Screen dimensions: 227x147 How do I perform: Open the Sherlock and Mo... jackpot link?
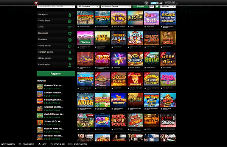click(54, 107)
